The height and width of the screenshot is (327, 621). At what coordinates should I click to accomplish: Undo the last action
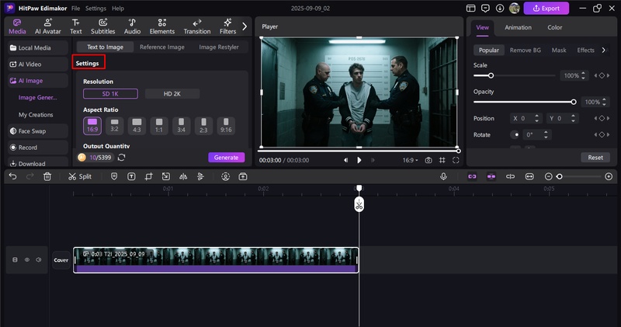(13, 176)
